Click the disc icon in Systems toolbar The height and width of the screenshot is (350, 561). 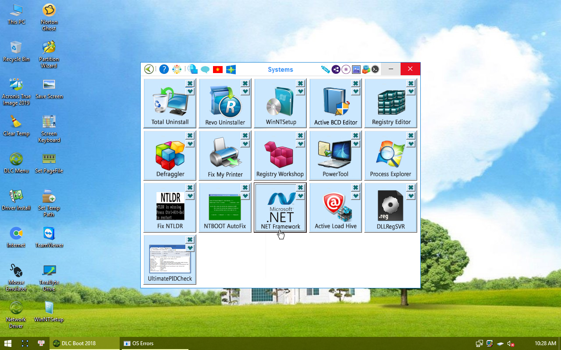(346, 69)
